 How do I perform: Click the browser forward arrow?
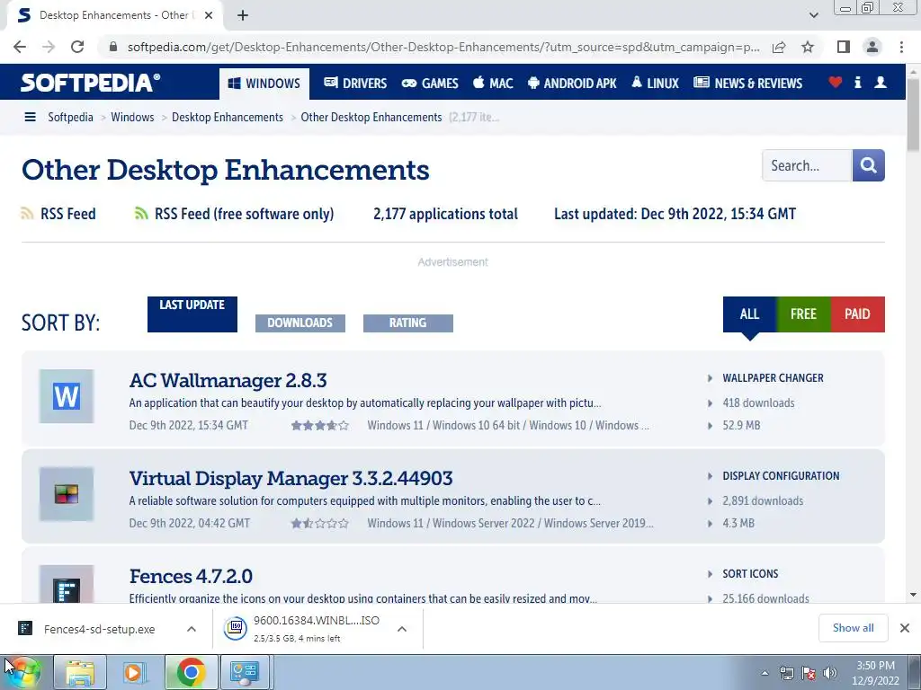[x=49, y=47]
